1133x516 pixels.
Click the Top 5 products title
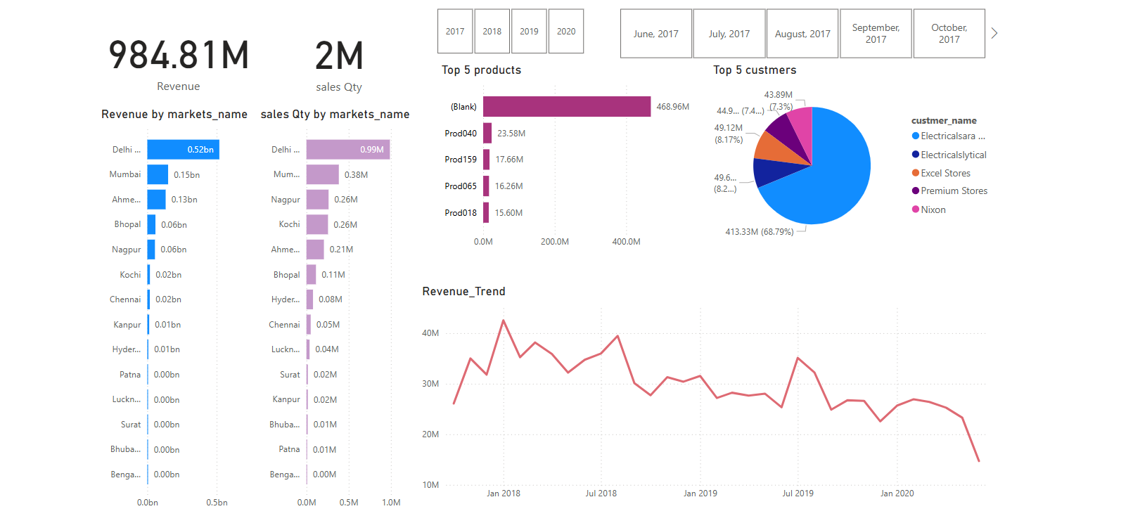(481, 70)
